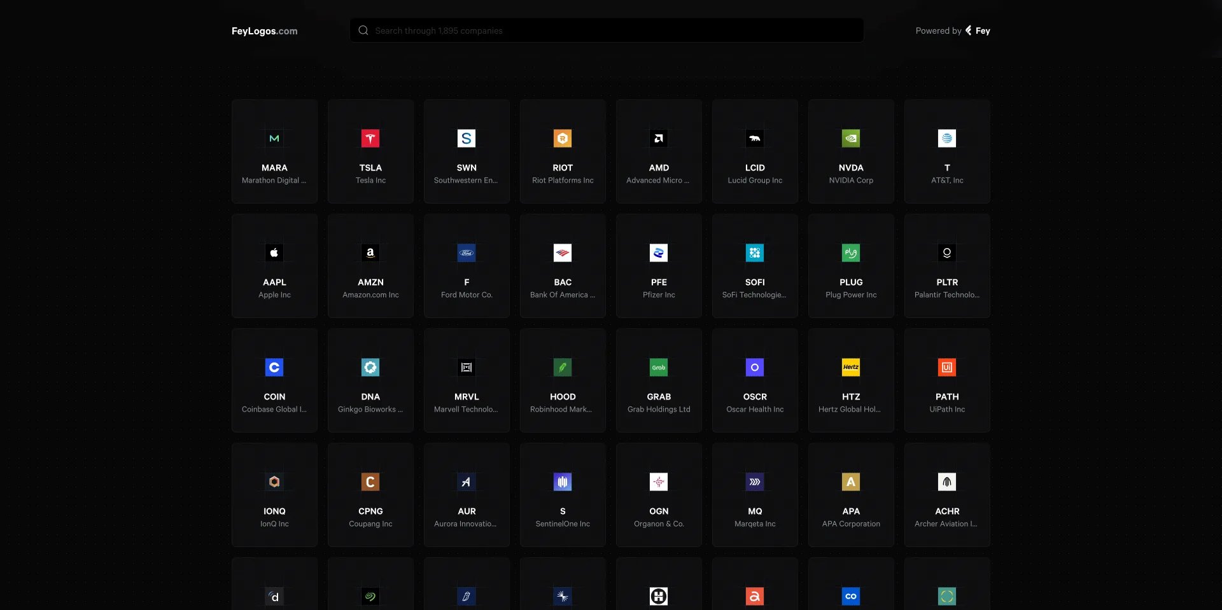
Task: Open the blue pen-stroke logo in bottom row
Action: click(x=467, y=596)
